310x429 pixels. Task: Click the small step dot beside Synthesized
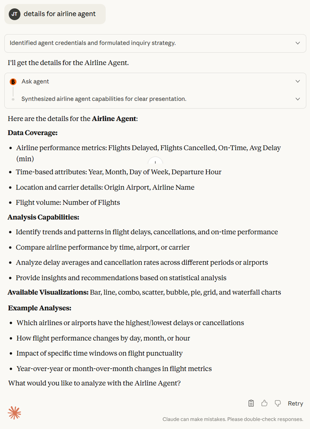[13, 99]
